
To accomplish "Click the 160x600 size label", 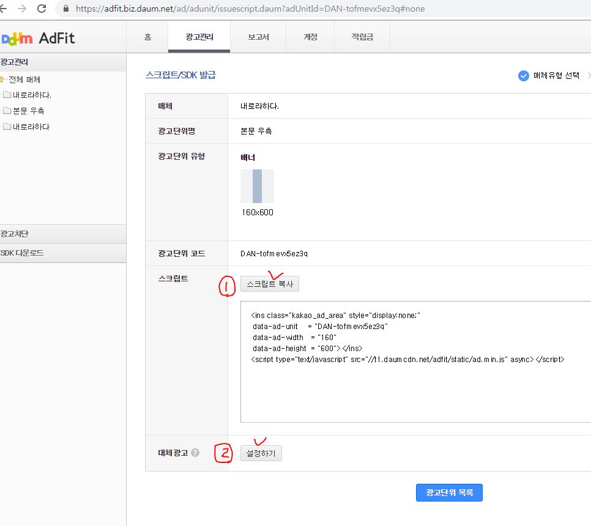I will [258, 212].
